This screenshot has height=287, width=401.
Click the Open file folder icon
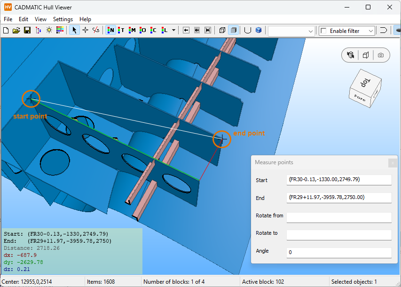click(x=16, y=30)
